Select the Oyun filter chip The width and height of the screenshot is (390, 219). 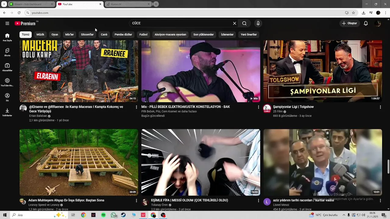(55, 34)
